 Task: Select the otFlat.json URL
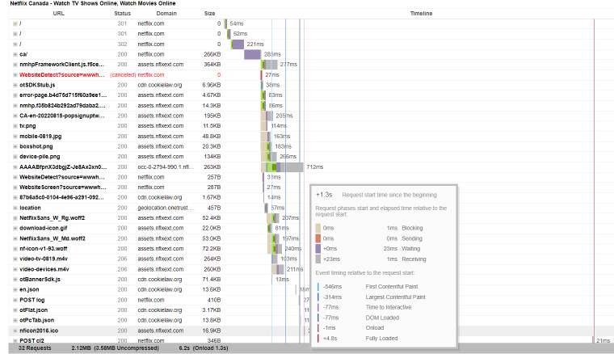[x=34, y=310]
